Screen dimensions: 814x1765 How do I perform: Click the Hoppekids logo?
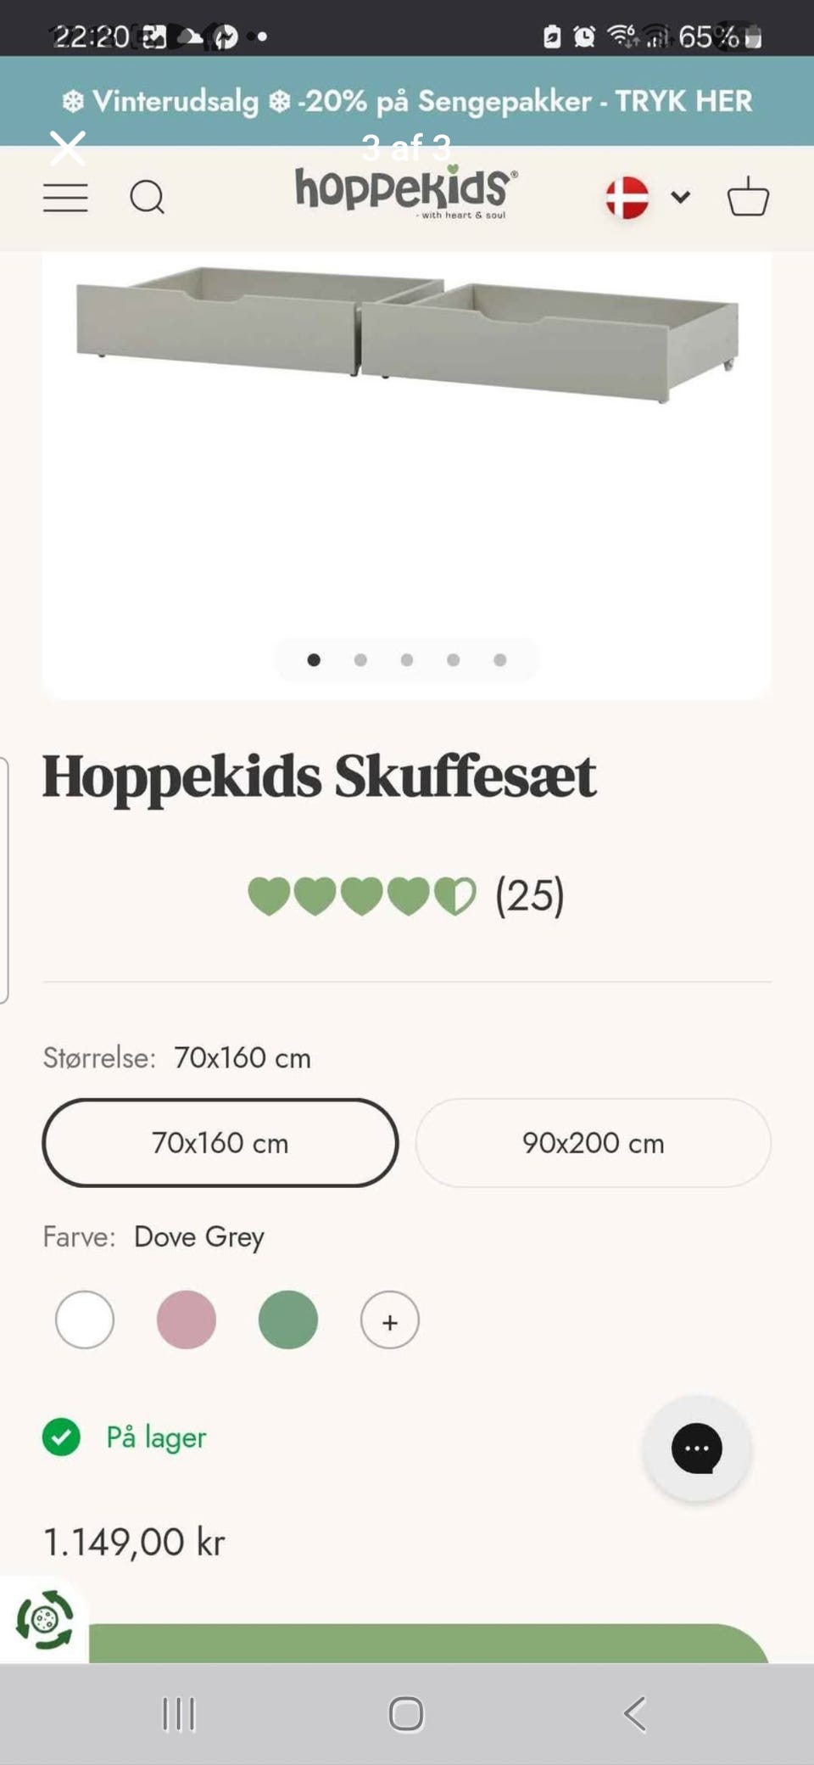pyautogui.click(x=406, y=193)
